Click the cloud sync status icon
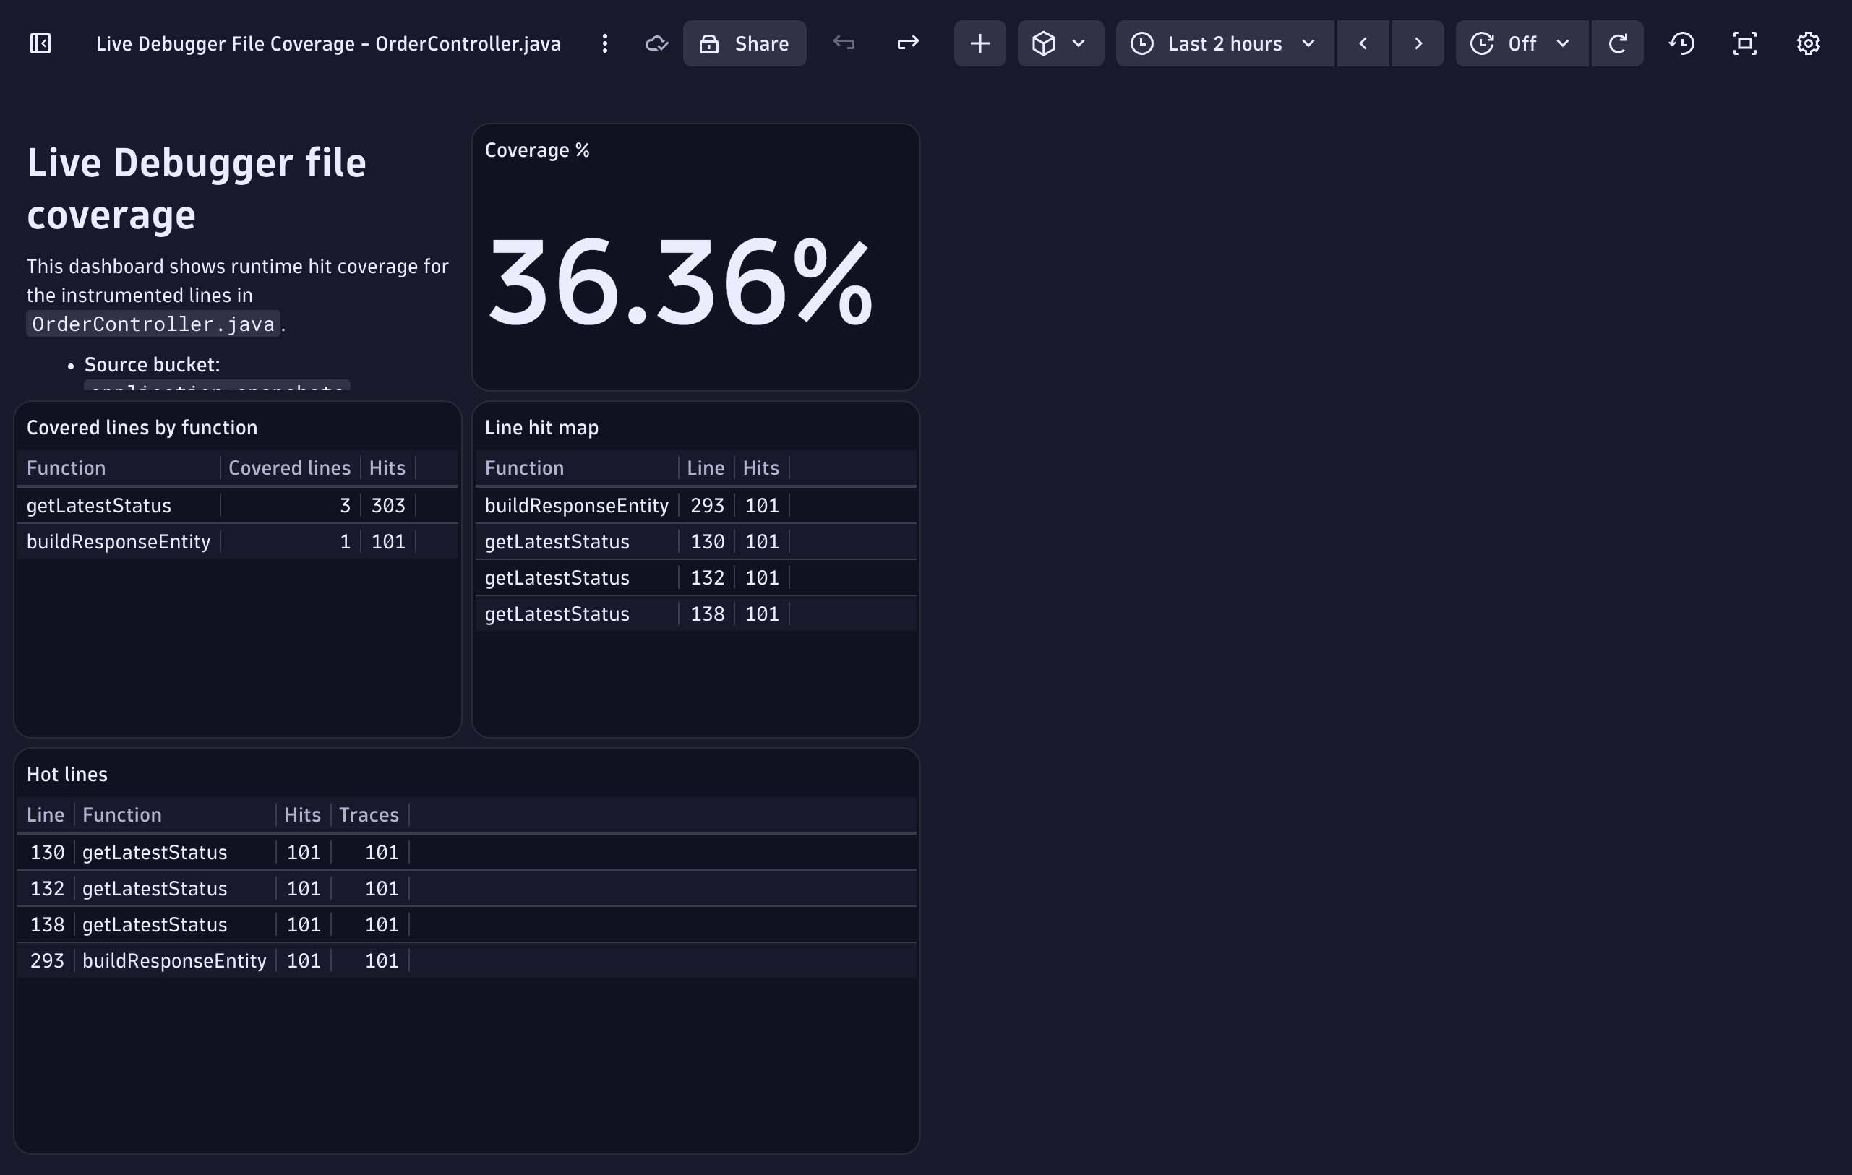1852x1175 pixels. [x=656, y=44]
